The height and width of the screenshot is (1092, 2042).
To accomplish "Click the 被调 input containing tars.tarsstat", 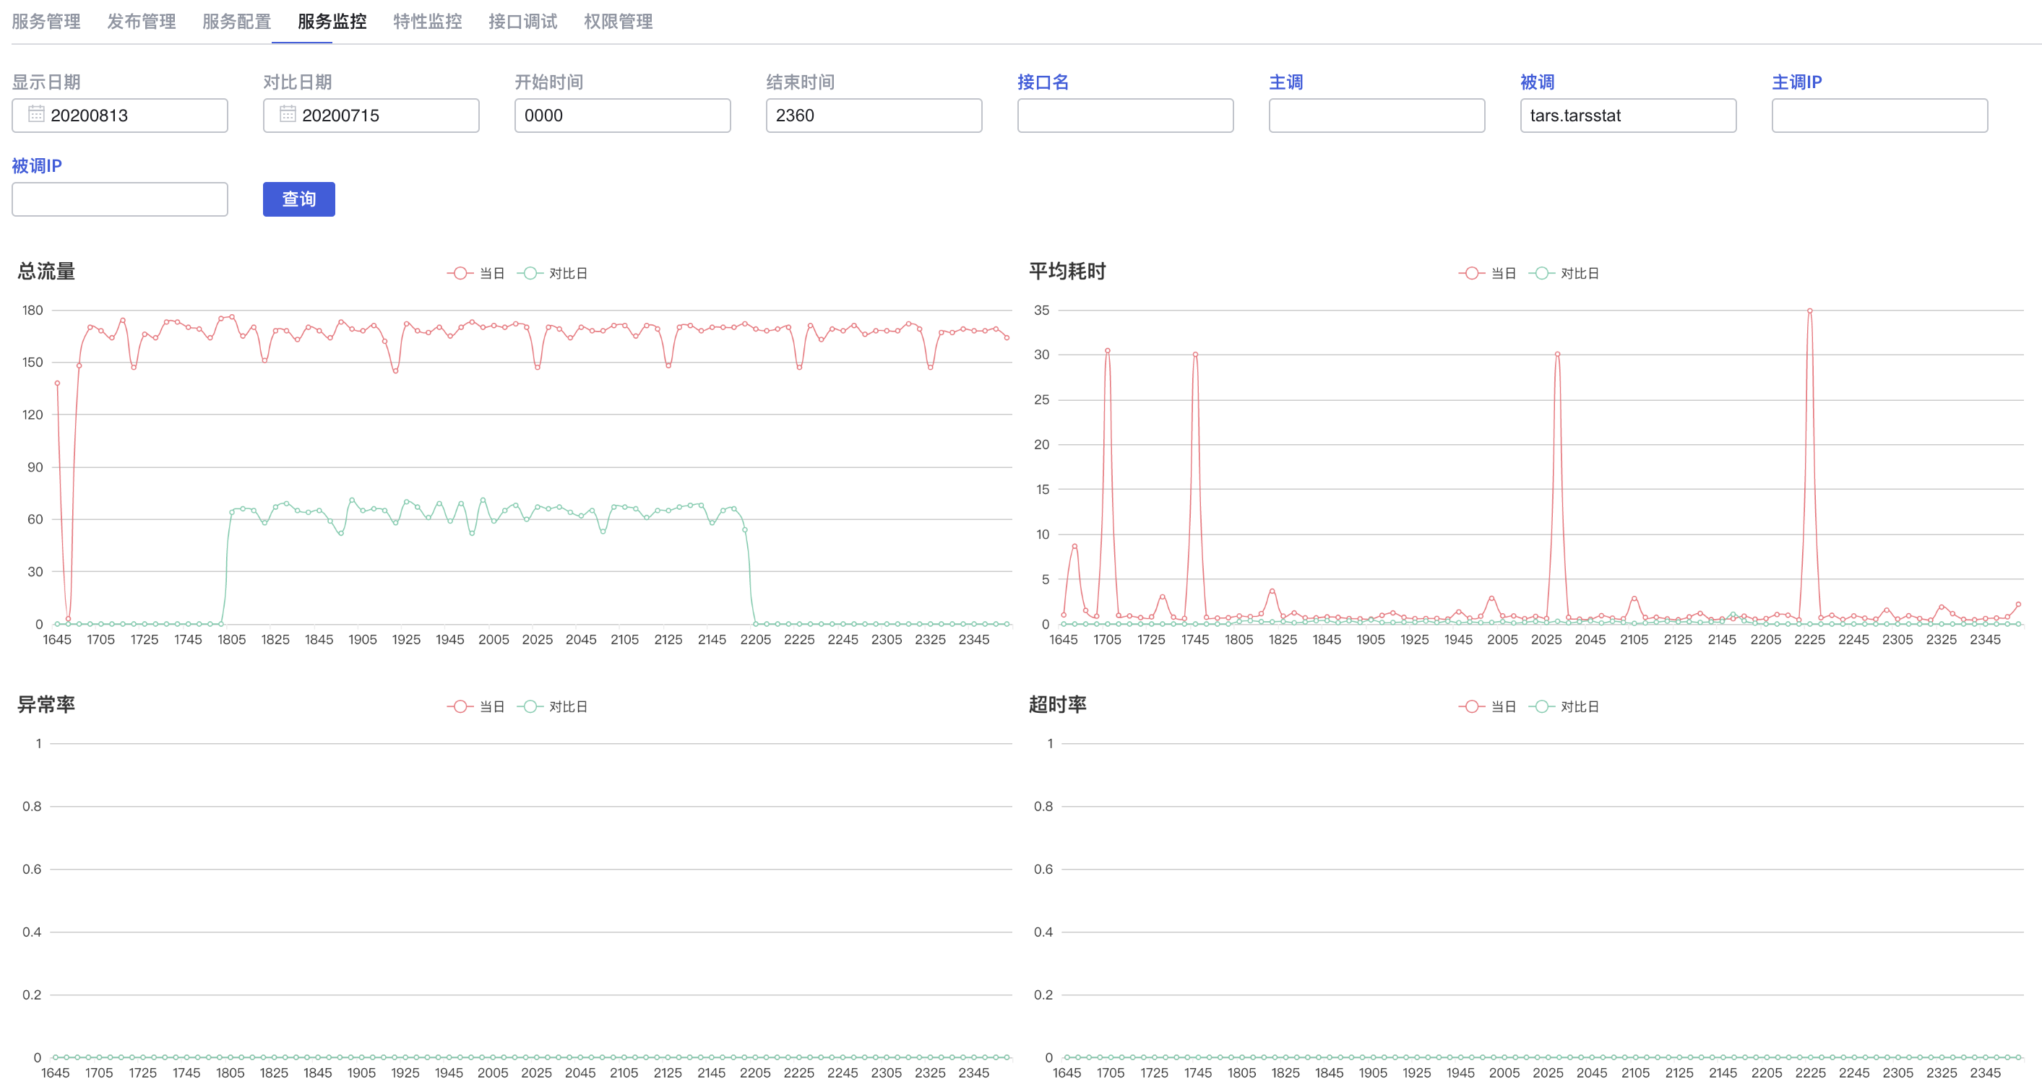I will pos(1627,116).
